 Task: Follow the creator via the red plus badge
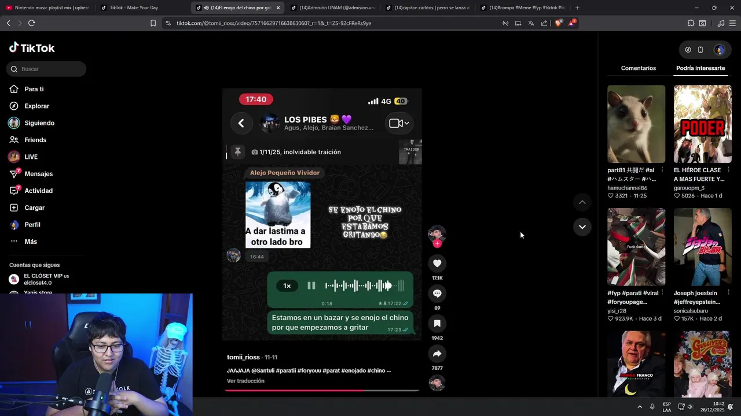click(x=437, y=244)
